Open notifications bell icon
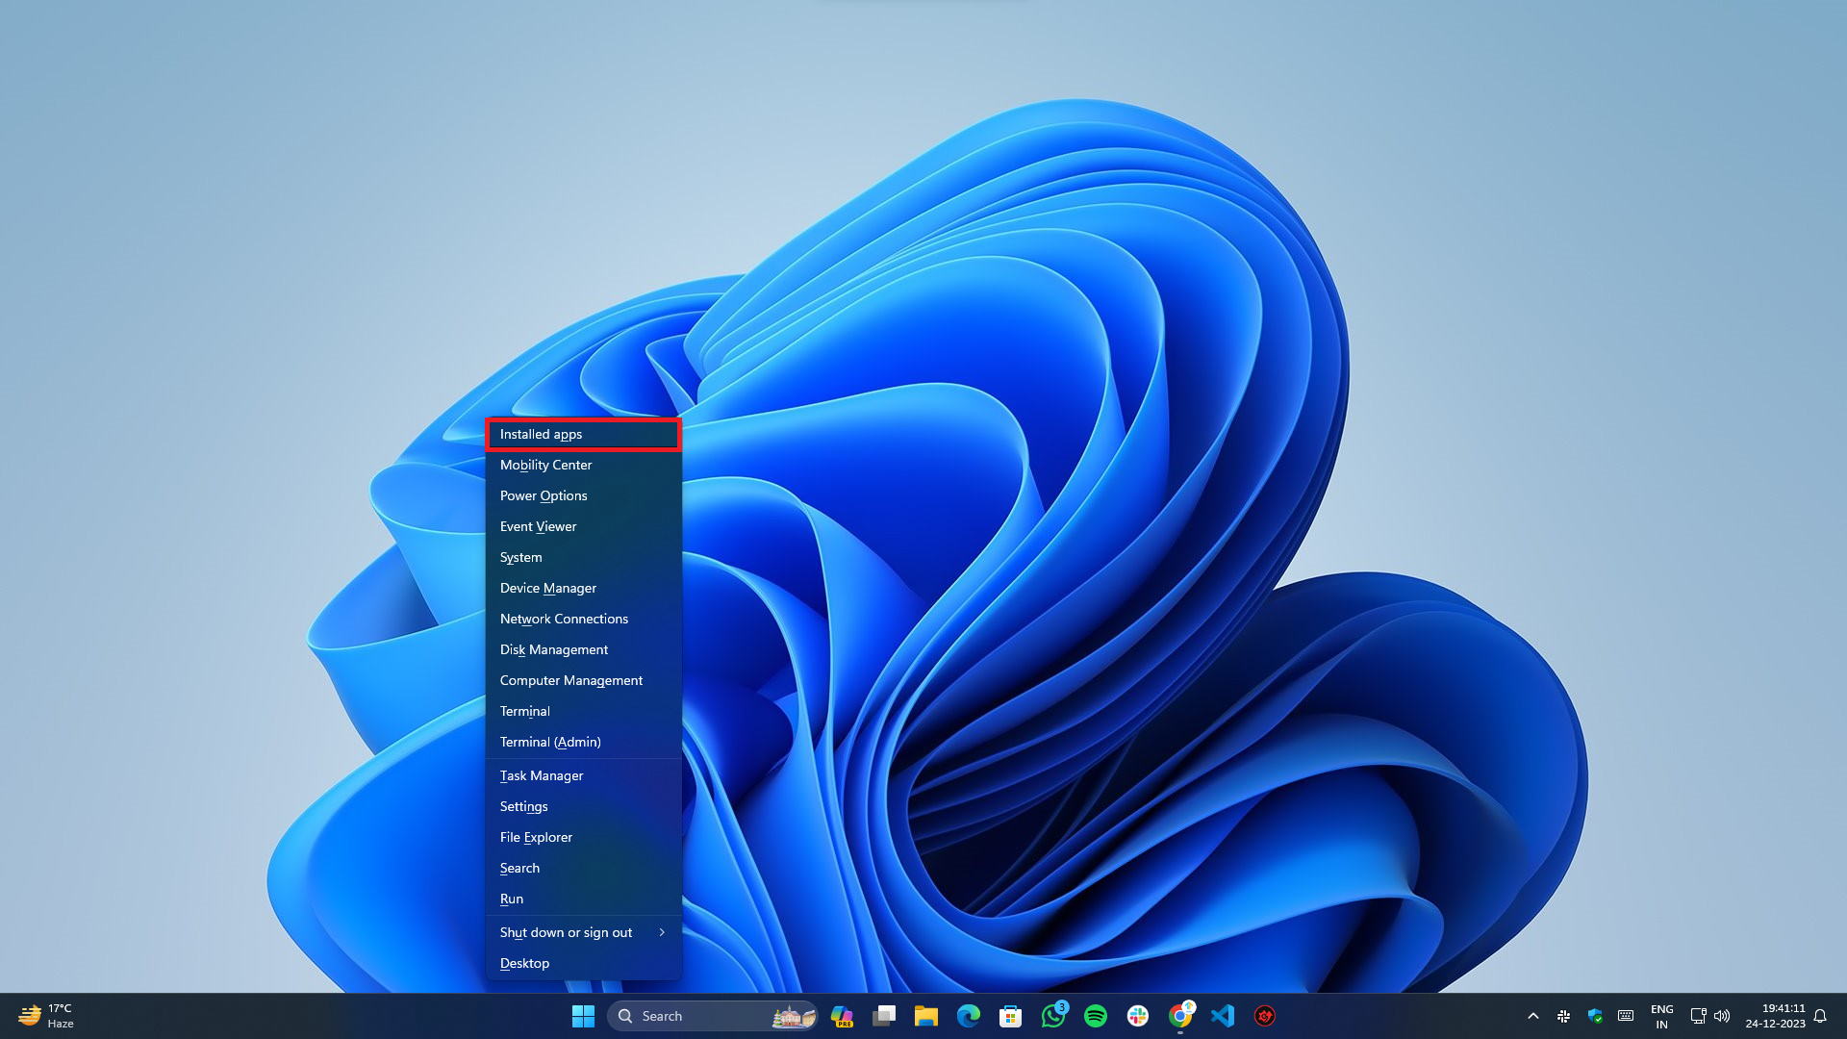This screenshot has height=1039, width=1847. 1820,1016
